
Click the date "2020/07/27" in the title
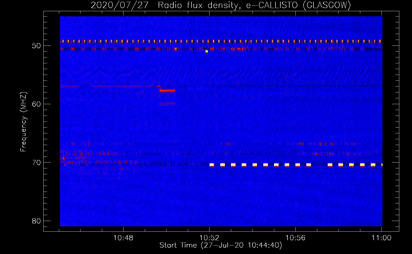(x=120, y=5)
